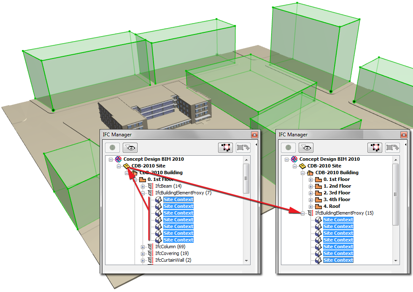Select CDB-2010 Site text in left IFC Manager

click(148, 166)
